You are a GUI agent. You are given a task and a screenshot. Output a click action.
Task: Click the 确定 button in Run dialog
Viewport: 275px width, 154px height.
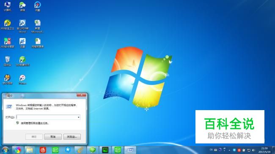(x=34, y=137)
